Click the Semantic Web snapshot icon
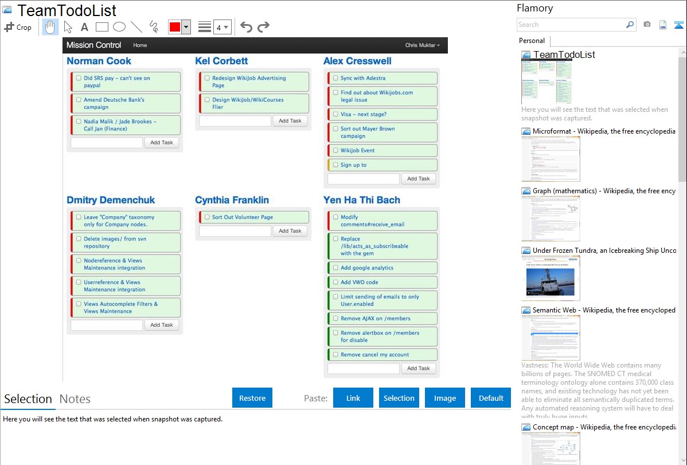 point(526,310)
